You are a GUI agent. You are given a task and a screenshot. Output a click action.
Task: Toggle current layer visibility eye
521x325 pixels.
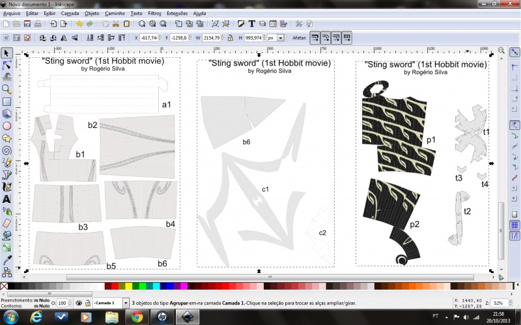tap(79, 303)
